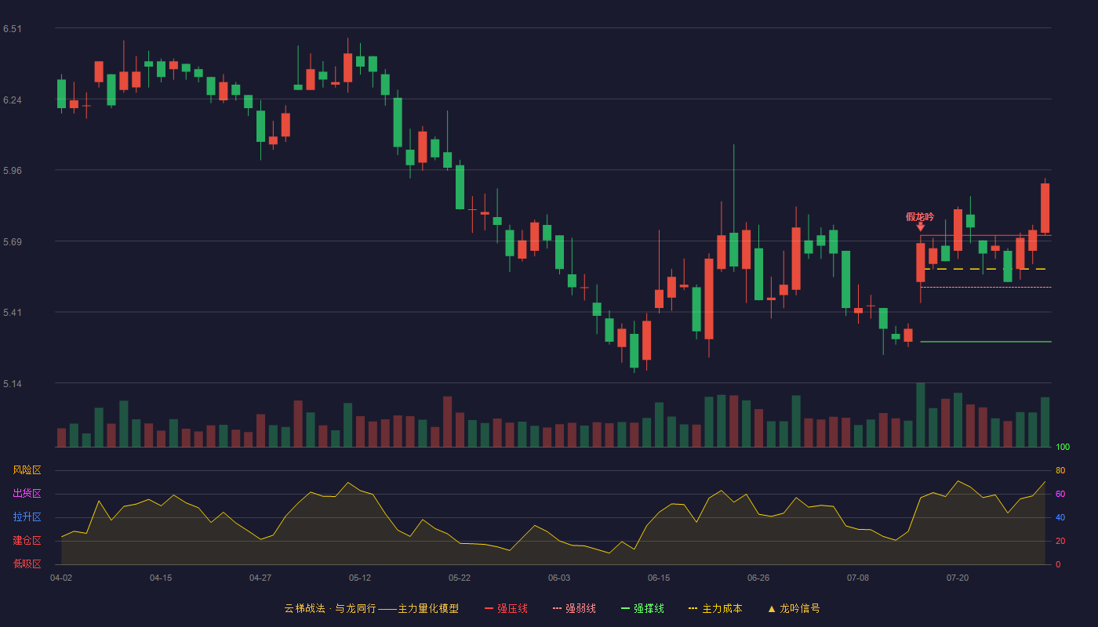Click the 07-08 date label
The image size is (1098, 627).
coord(858,578)
